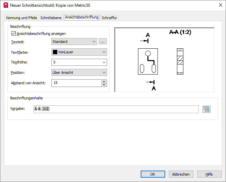Open Hilfe button
The height and width of the screenshot is (182, 226).
click(209, 174)
